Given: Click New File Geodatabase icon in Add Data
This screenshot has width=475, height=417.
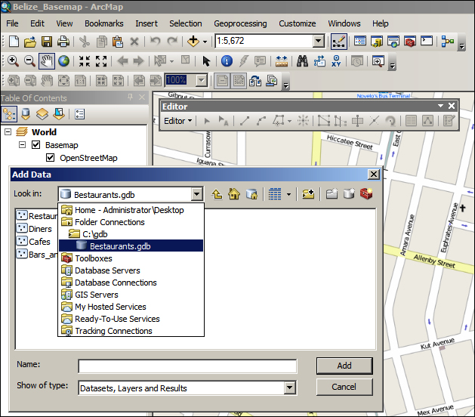Looking at the screenshot, I should tap(350, 194).
